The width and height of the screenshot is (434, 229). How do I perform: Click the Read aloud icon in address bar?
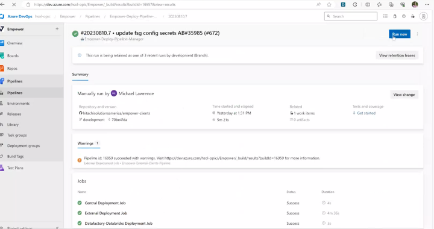click(x=319, y=4)
